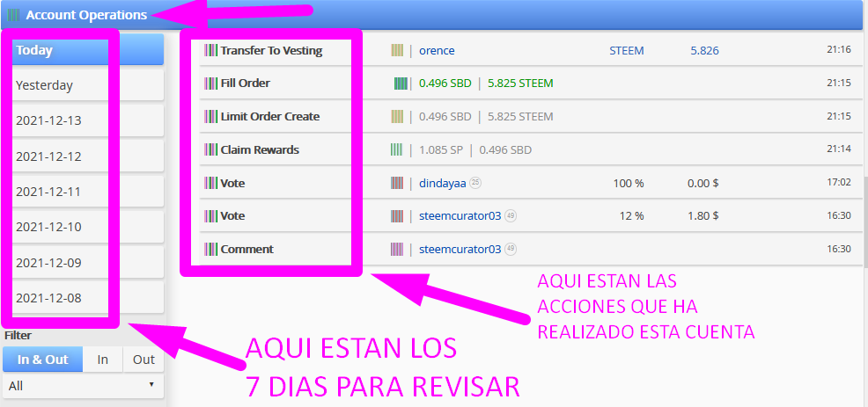
Task: Click the Fill Order operation label
Action: 246,84
